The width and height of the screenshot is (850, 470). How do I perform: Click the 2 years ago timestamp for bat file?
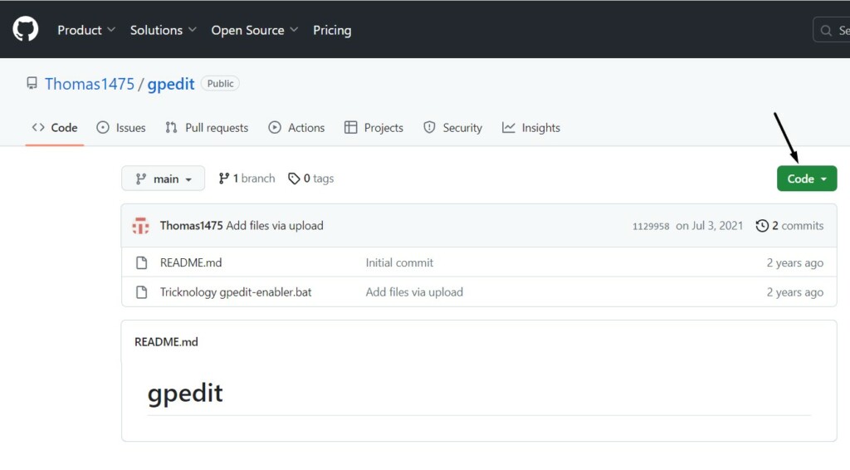[x=794, y=292]
